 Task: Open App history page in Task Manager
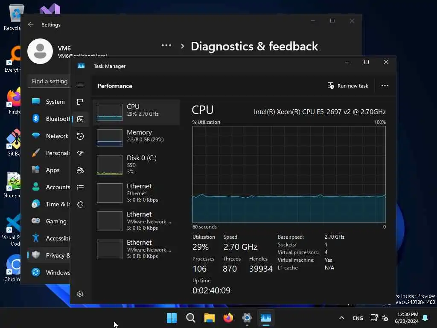(x=80, y=136)
